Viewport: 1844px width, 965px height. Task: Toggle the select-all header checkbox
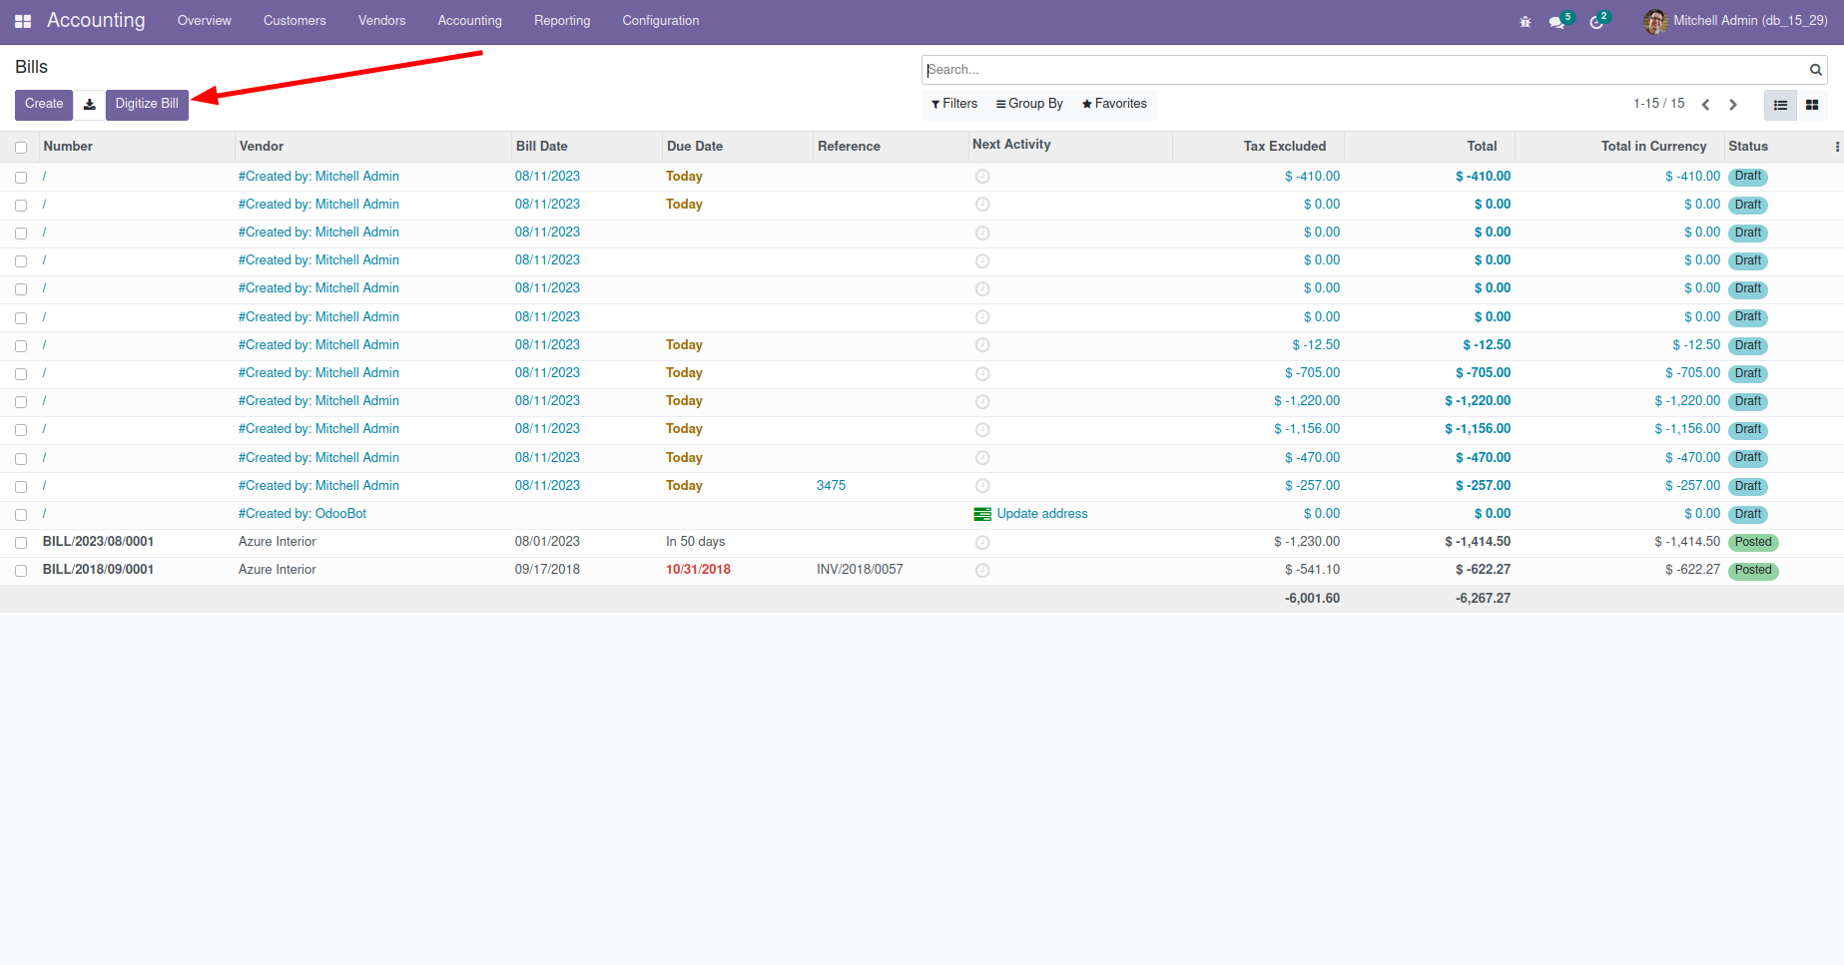21,148
